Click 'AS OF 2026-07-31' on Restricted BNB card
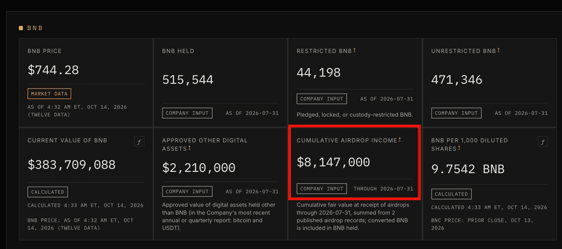The width and height of the screenshot is (562, 249). 387,99
